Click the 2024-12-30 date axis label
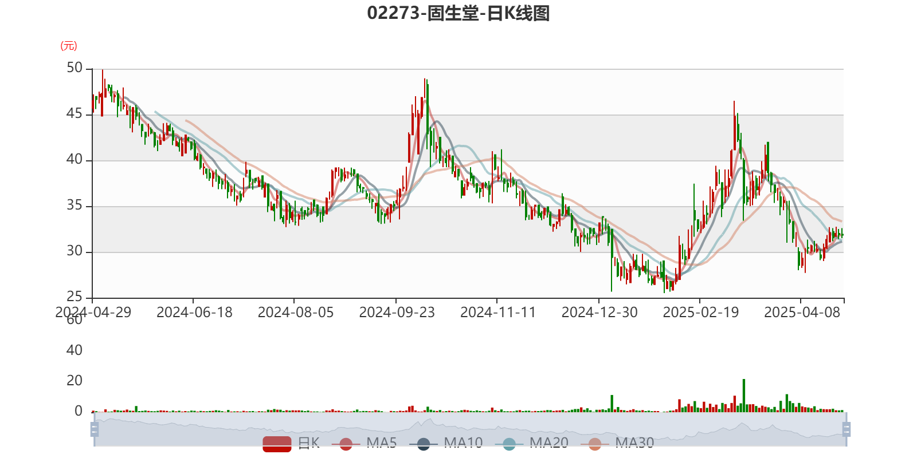Viewport: 917px width, 458px height. pos(599,313)
